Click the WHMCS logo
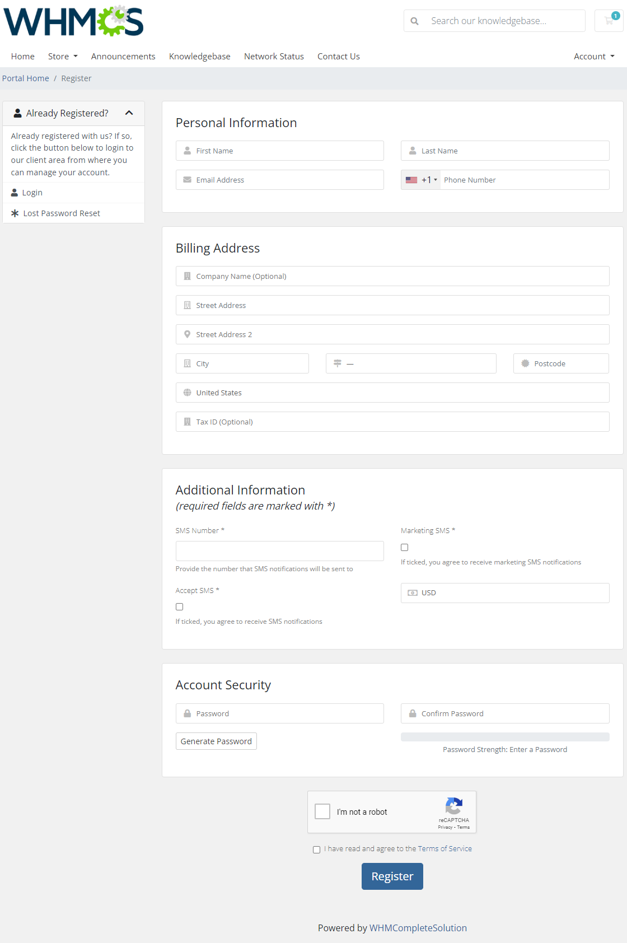 (73, 21)
